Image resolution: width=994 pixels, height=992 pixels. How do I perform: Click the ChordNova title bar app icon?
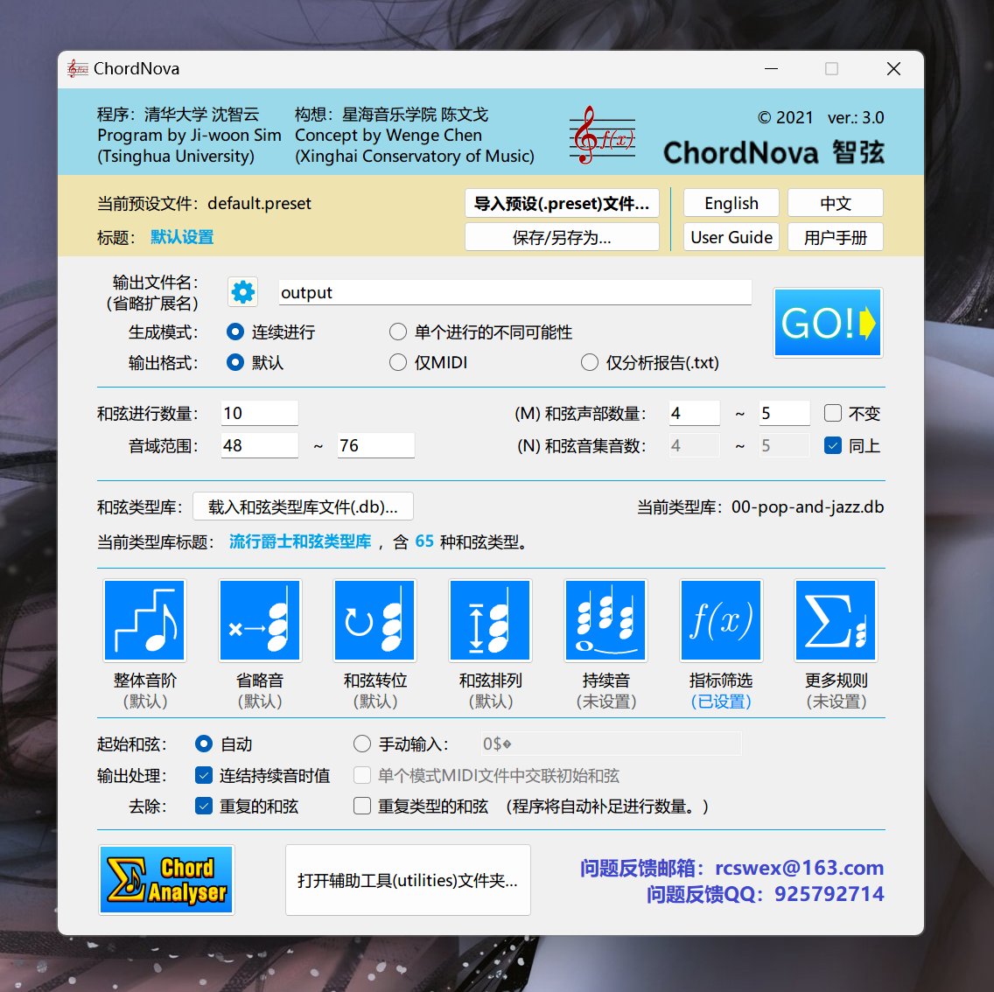pyautogui.click(x=77, y=68)
